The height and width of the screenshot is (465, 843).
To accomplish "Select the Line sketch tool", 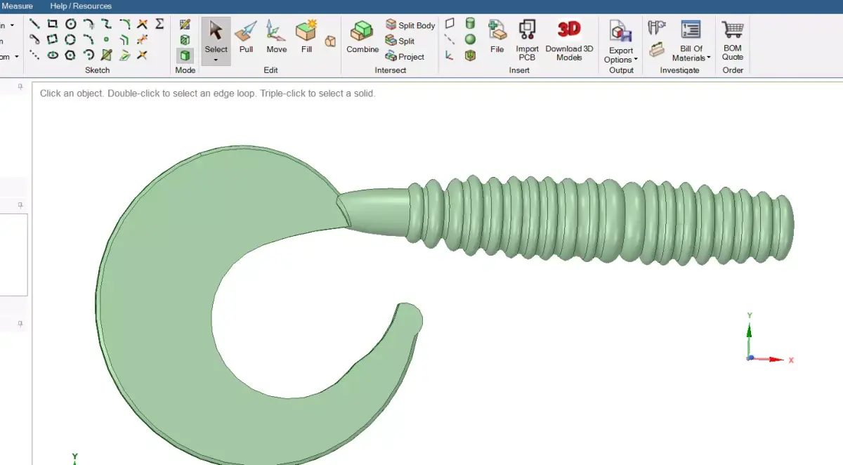I will (x=34, y=25).
